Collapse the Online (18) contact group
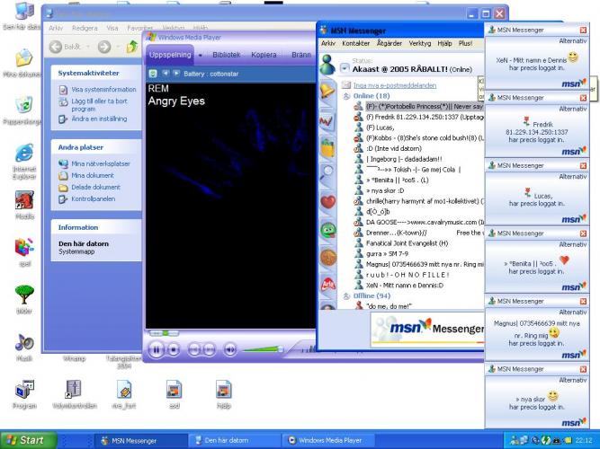Image resolution: width=600 pixels, height=449 pixels. tap(346, 95)
